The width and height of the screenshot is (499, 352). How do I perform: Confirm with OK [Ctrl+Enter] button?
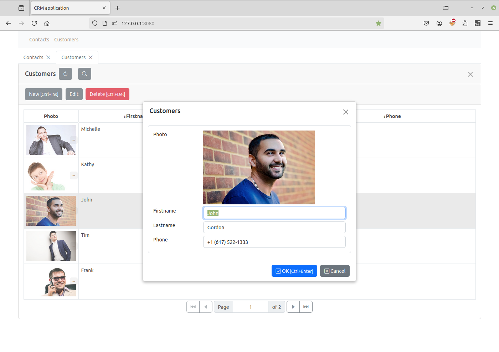pos(294,271)
